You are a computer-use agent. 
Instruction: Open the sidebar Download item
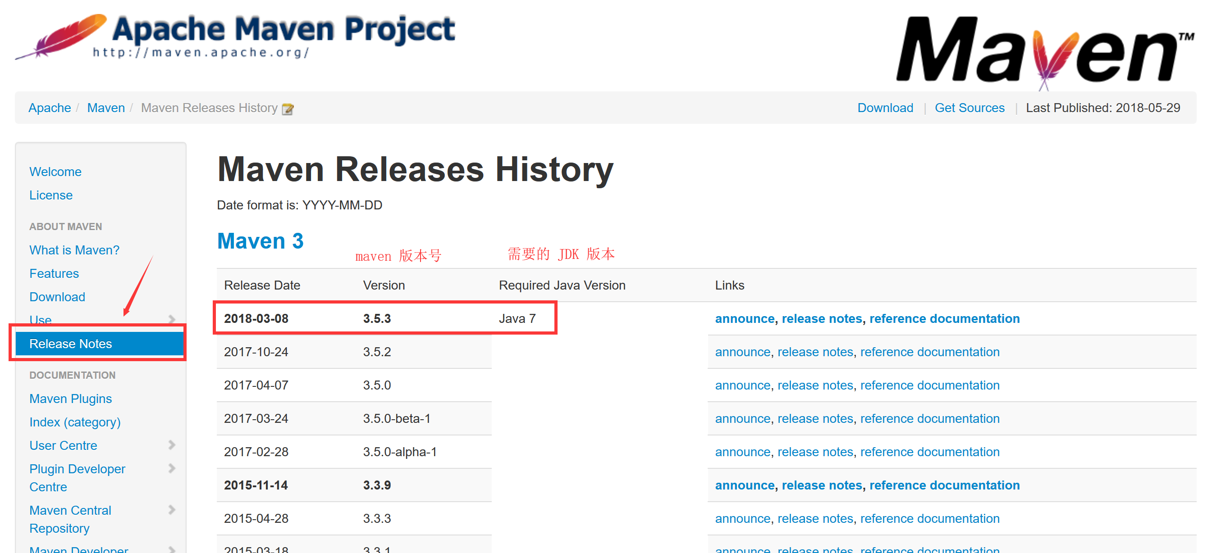tap(57, 297)
